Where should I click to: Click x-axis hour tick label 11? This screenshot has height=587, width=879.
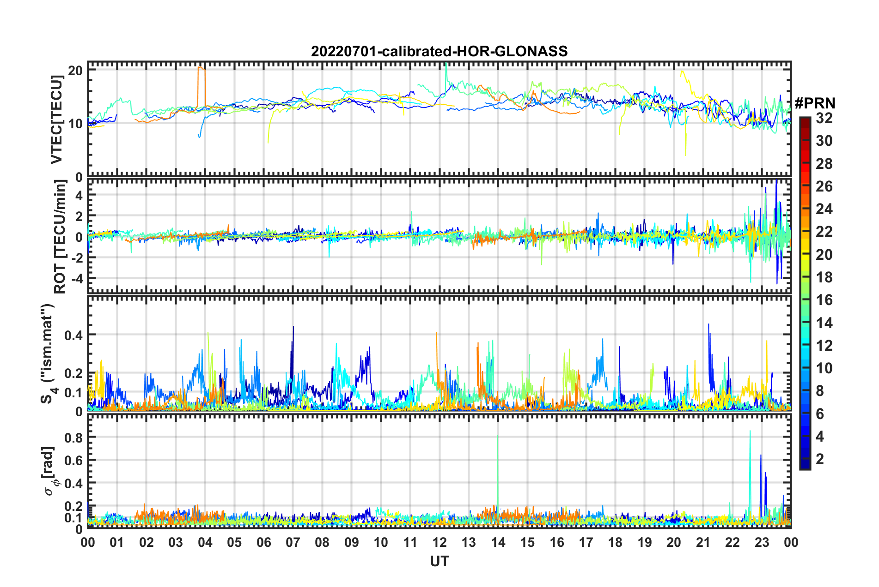410,542
